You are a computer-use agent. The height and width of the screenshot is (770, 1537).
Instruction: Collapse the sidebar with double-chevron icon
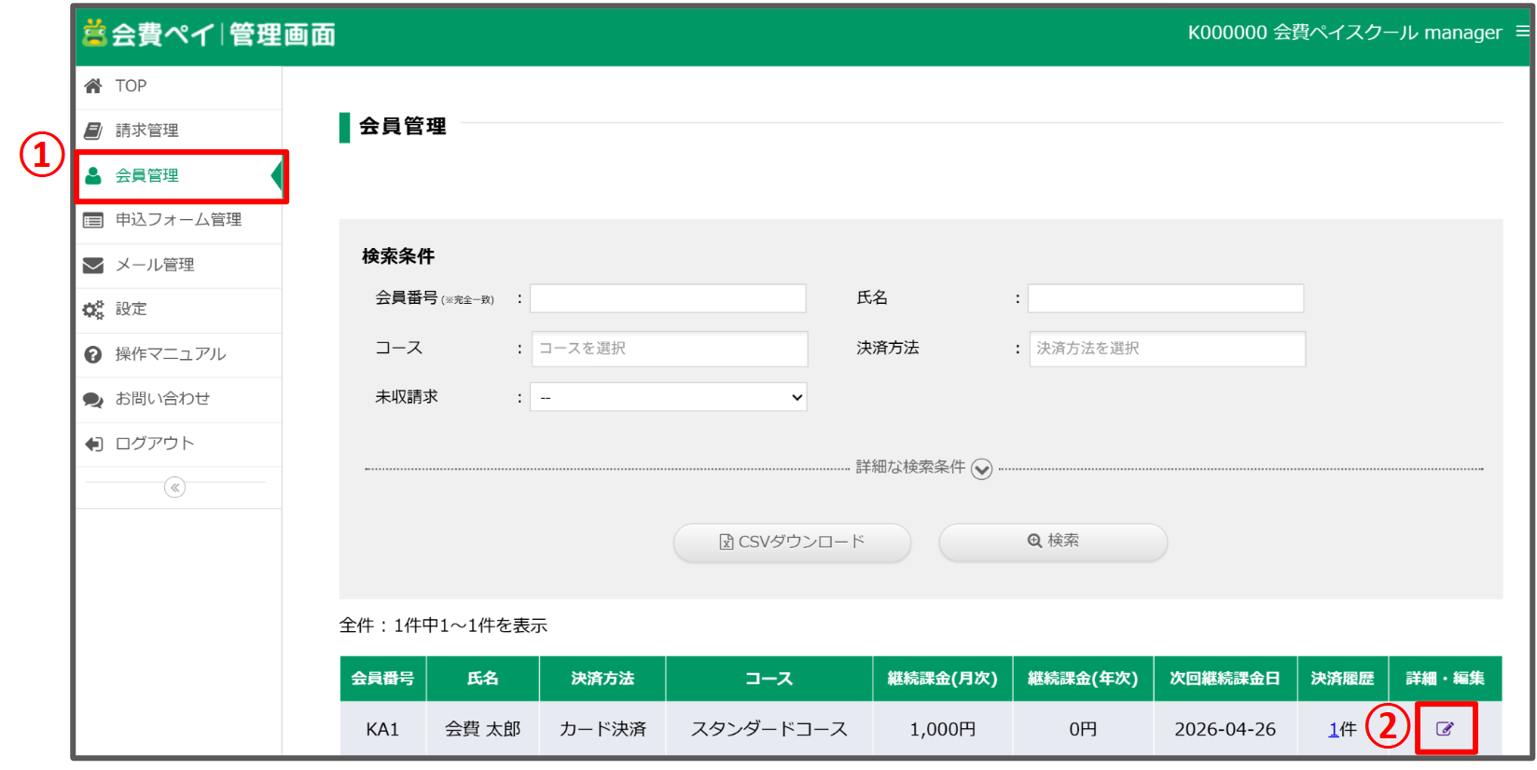click(174, 488)
